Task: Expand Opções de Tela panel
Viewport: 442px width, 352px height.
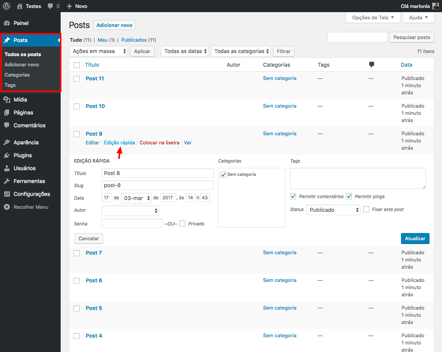Action: click(373, 17)
